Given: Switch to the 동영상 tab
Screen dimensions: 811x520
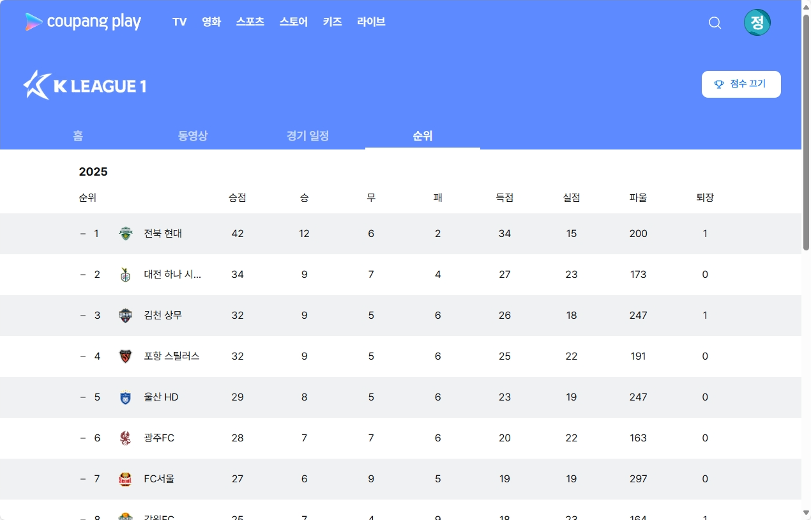Looking at the screenshot, I should pos(193,135).
